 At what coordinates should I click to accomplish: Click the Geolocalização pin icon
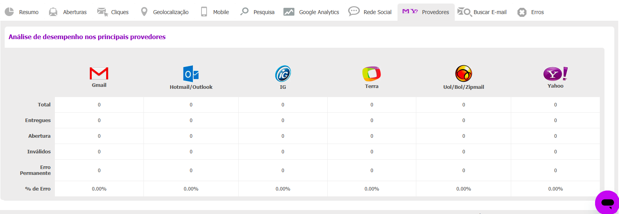pos(144,12)
